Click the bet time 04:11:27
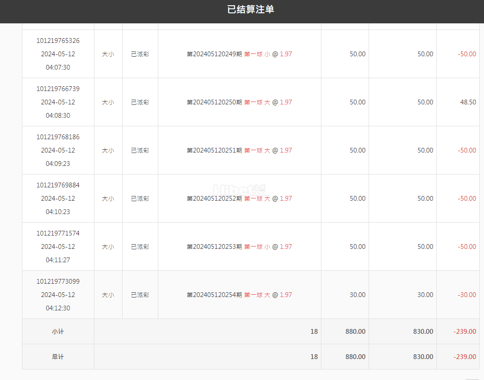484x380 pixels. click(x=58, y=260)
